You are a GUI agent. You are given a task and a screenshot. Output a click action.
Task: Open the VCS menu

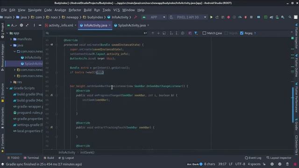point(116,10)
